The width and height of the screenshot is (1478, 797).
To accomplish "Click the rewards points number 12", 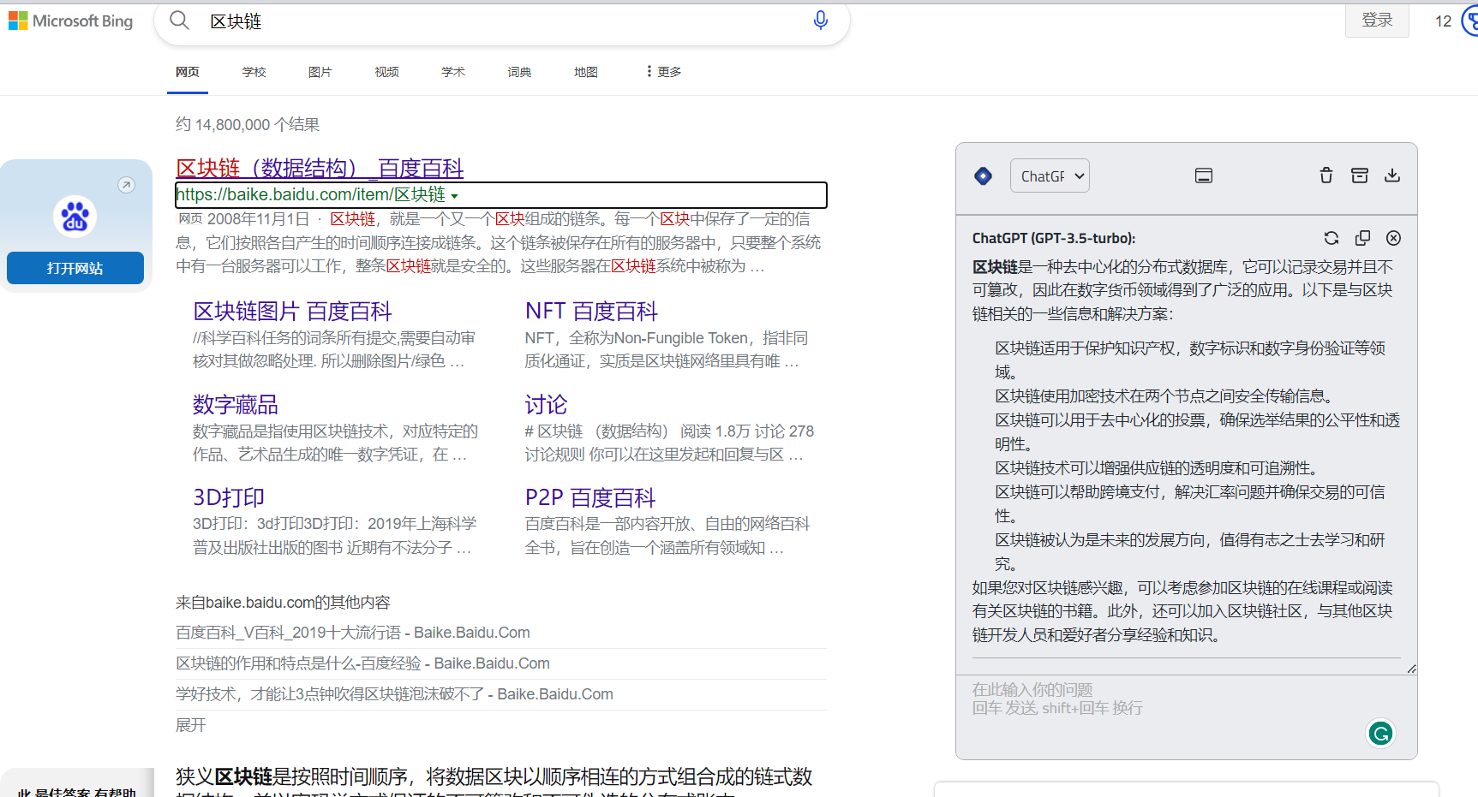I will click(x=1444, y=21).
